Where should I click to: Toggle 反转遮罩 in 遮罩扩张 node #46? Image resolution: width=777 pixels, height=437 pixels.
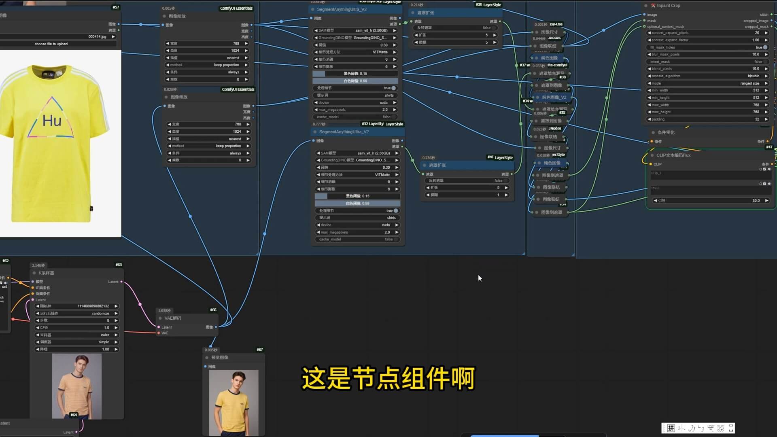[x=467, y=181]
